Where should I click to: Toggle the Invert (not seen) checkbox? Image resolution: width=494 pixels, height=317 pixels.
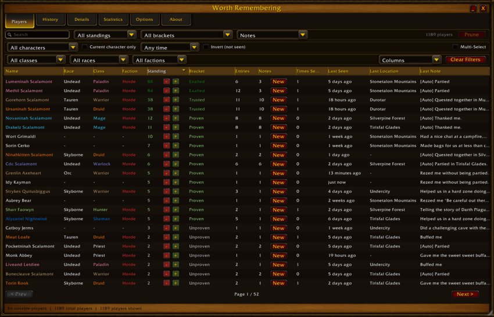pos(206,47)
